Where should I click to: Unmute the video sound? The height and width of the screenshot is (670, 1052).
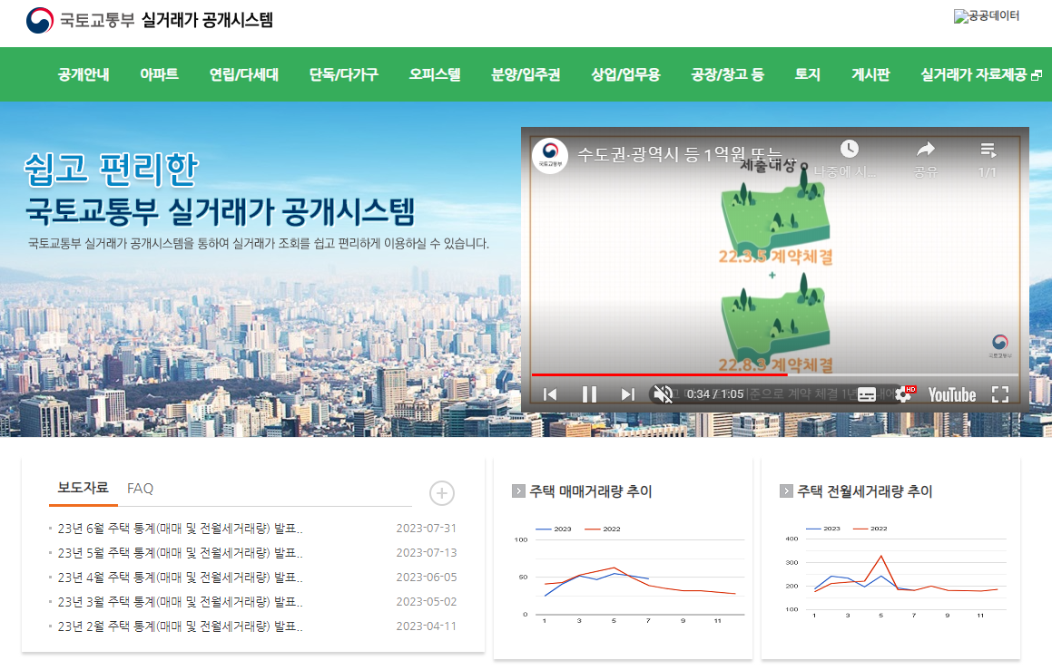pyautogui.click(x=662, y=393)
